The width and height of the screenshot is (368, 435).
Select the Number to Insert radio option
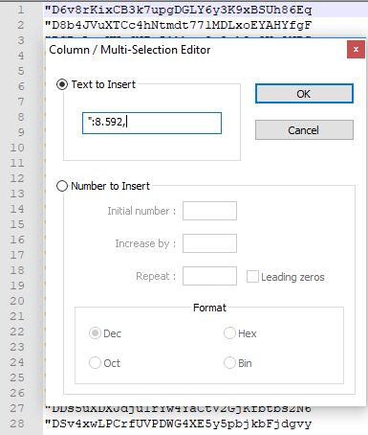tap(62, 186)
